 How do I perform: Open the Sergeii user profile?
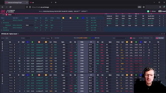coord(162,11)
